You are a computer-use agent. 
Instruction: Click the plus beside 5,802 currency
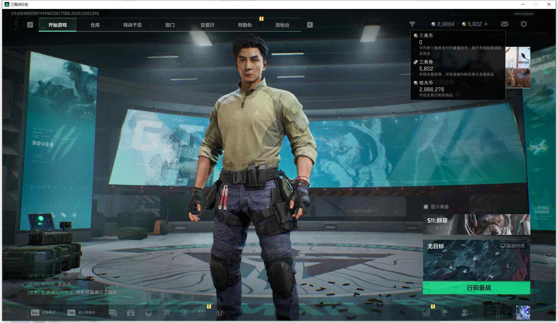[486, 24]
